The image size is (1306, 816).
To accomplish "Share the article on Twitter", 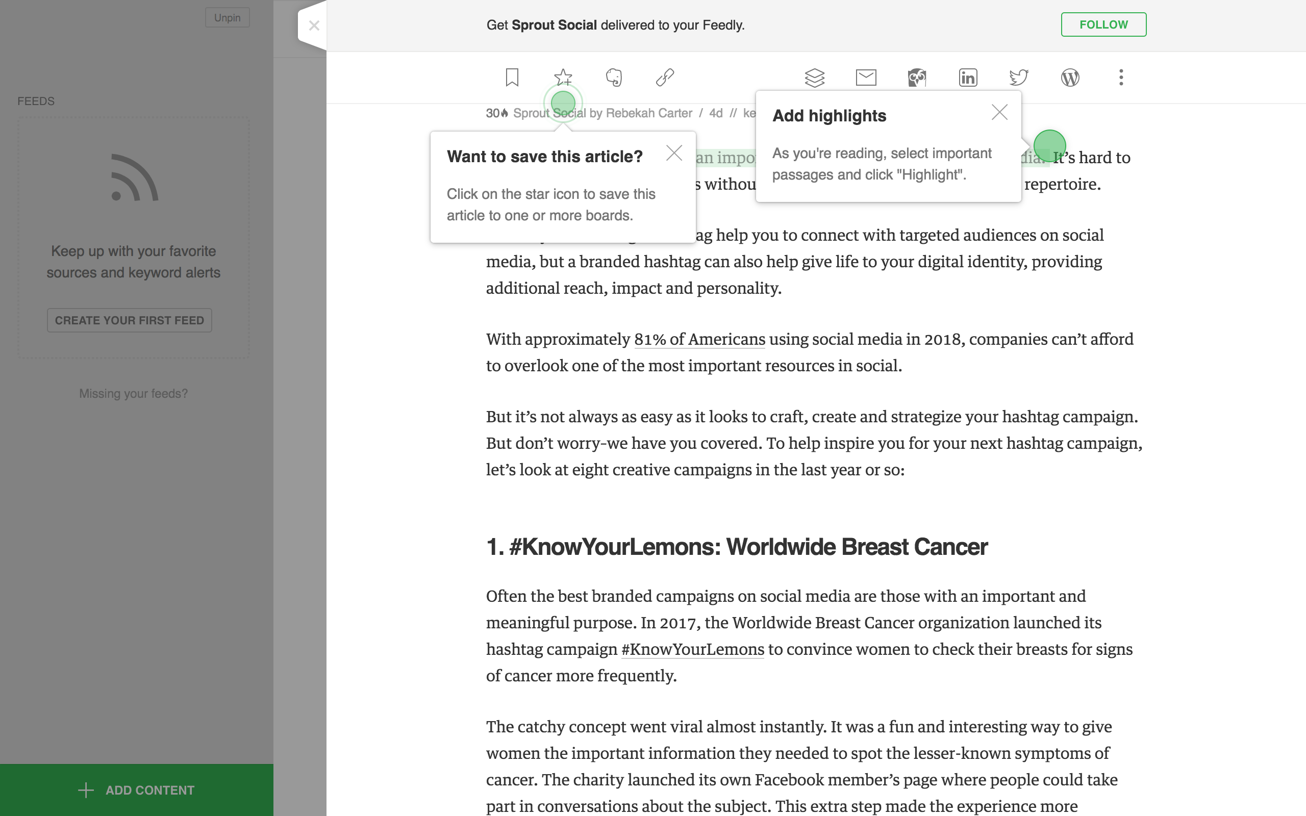I will pyautogui.click(x=1019, y=78).
